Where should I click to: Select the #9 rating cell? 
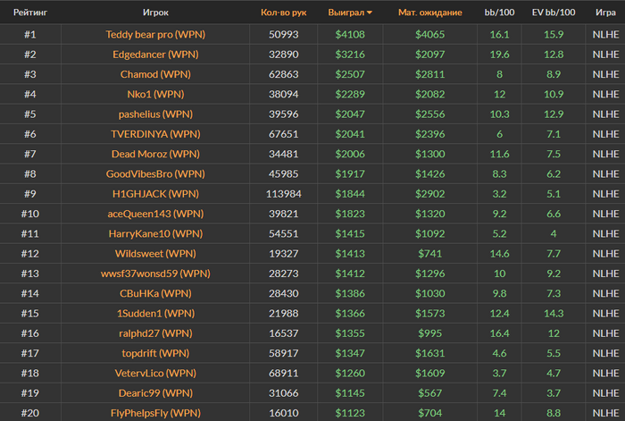(30, 194)
